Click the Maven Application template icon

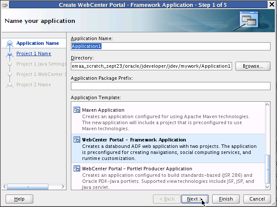[x=76, y=110]
